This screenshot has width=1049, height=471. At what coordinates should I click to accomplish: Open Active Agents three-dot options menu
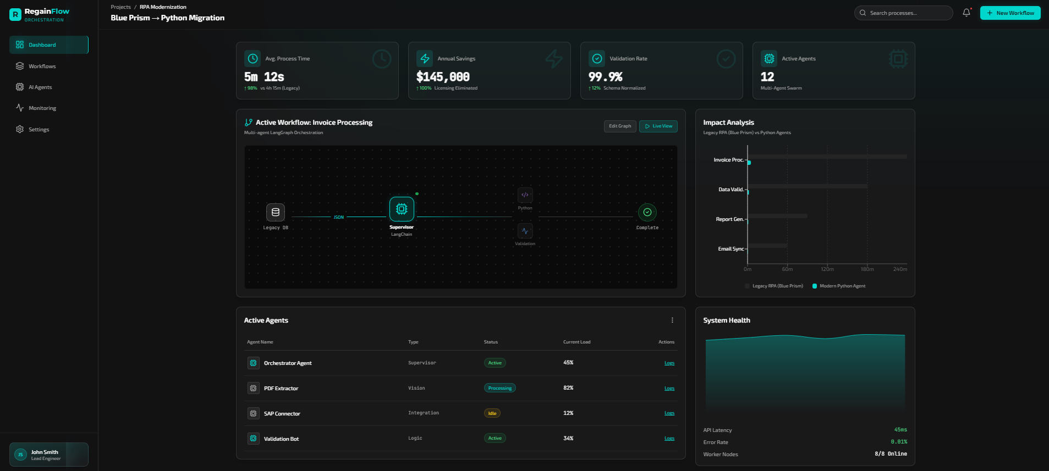tap(672, 320)
